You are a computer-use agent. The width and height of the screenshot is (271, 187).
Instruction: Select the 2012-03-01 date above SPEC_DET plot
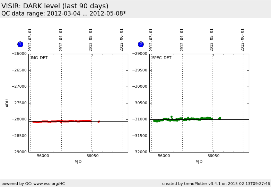[151, 40]
